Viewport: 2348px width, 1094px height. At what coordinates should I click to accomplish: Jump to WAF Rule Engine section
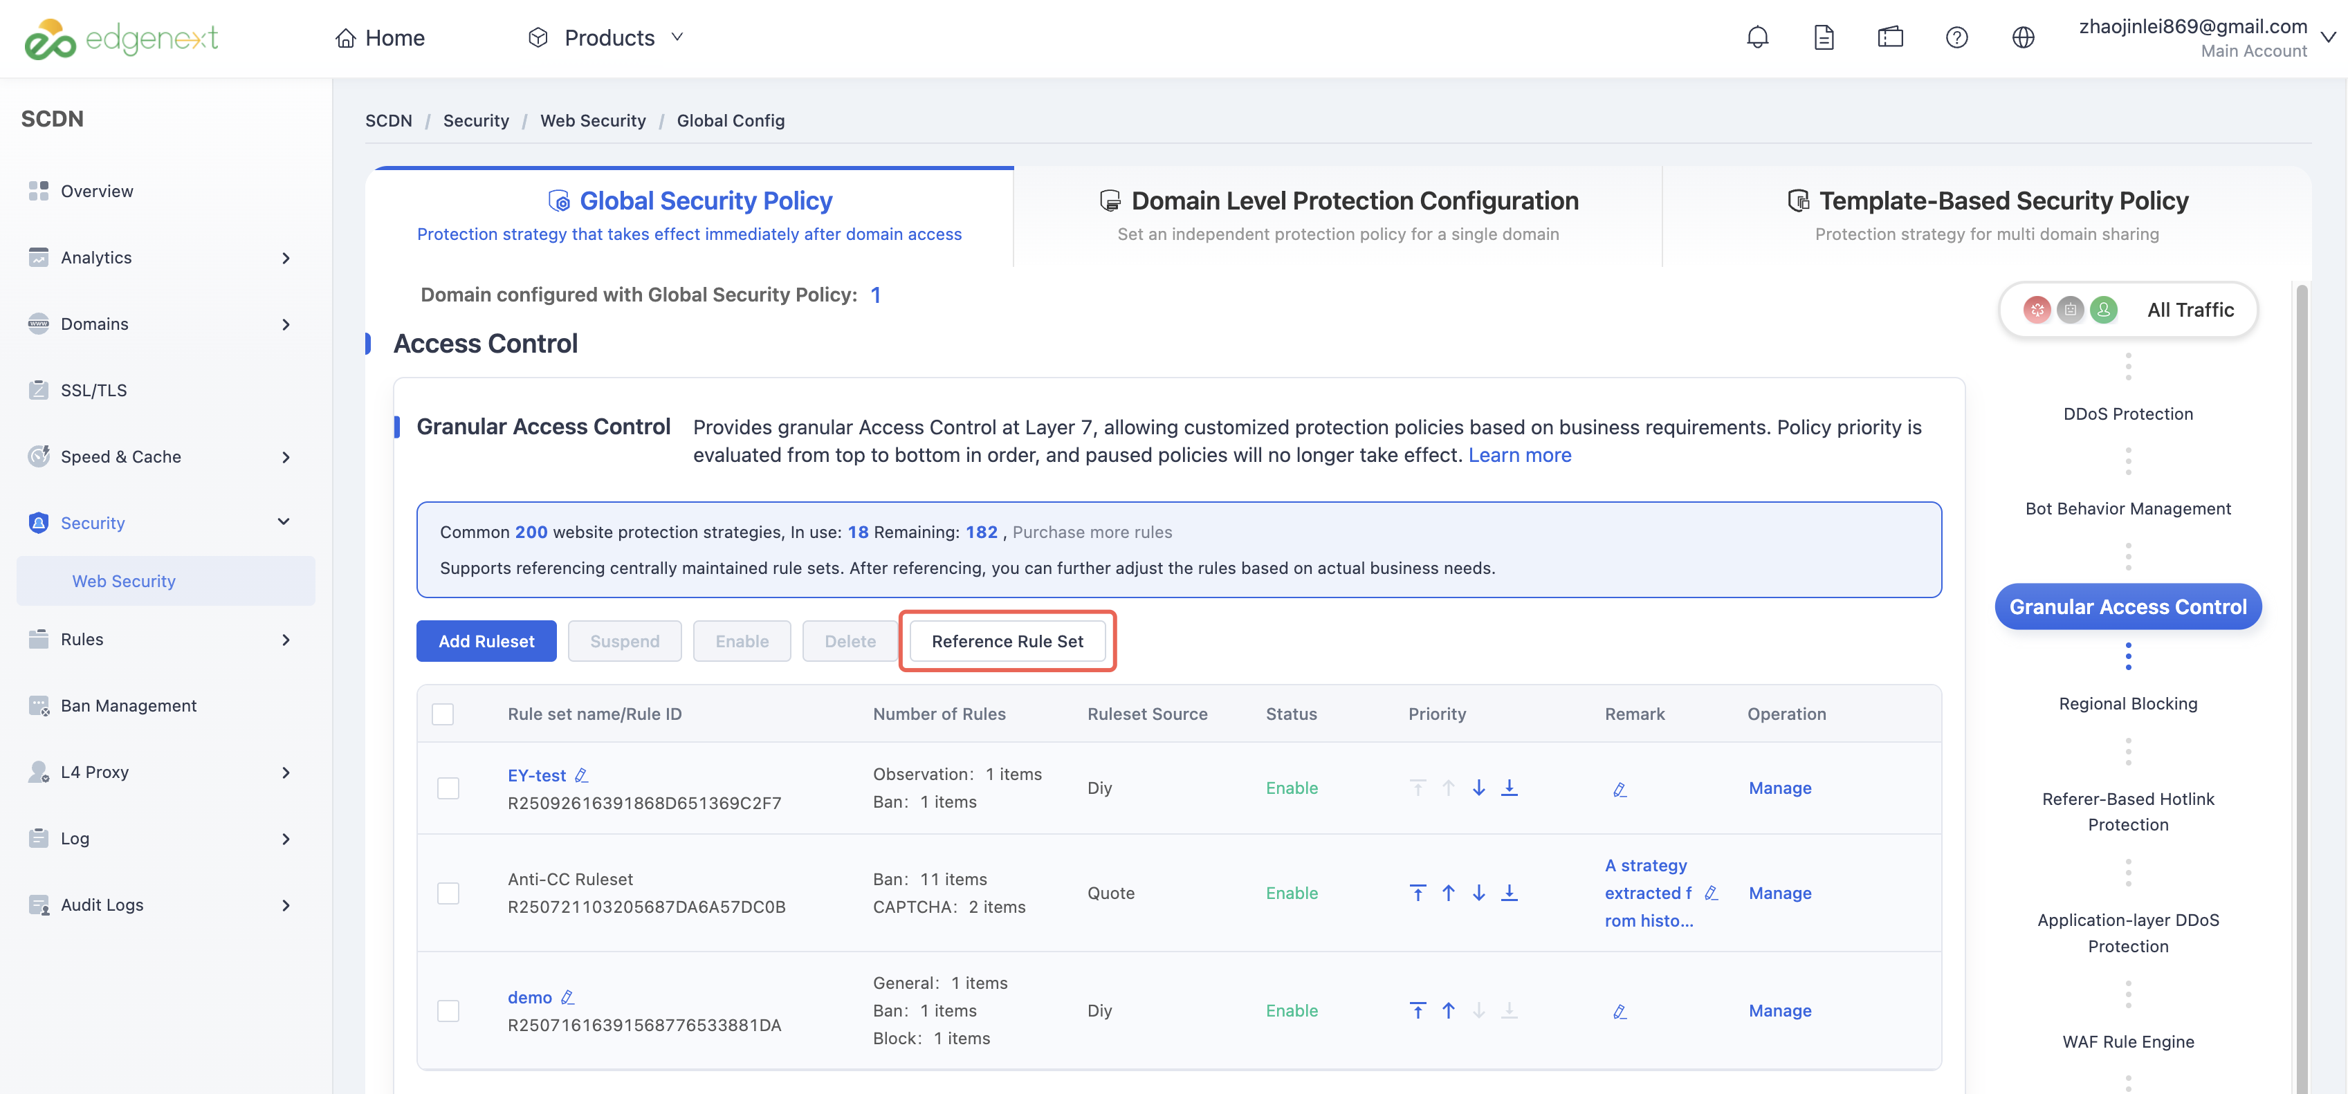coord(2127,1041)
